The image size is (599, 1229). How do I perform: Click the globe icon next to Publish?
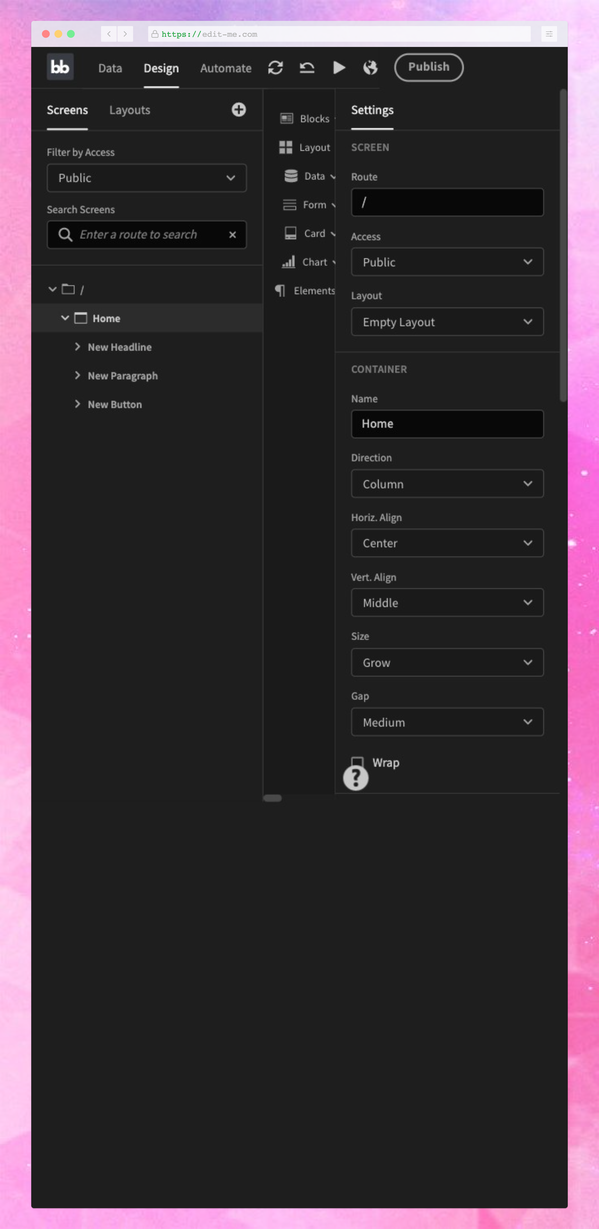click(370, 67)
